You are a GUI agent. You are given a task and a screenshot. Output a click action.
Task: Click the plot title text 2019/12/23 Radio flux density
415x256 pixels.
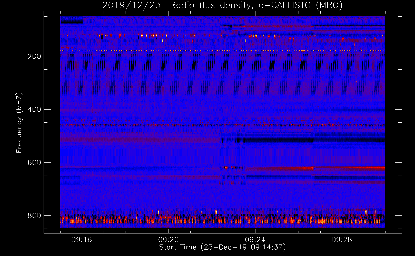[x=178, y=5]
